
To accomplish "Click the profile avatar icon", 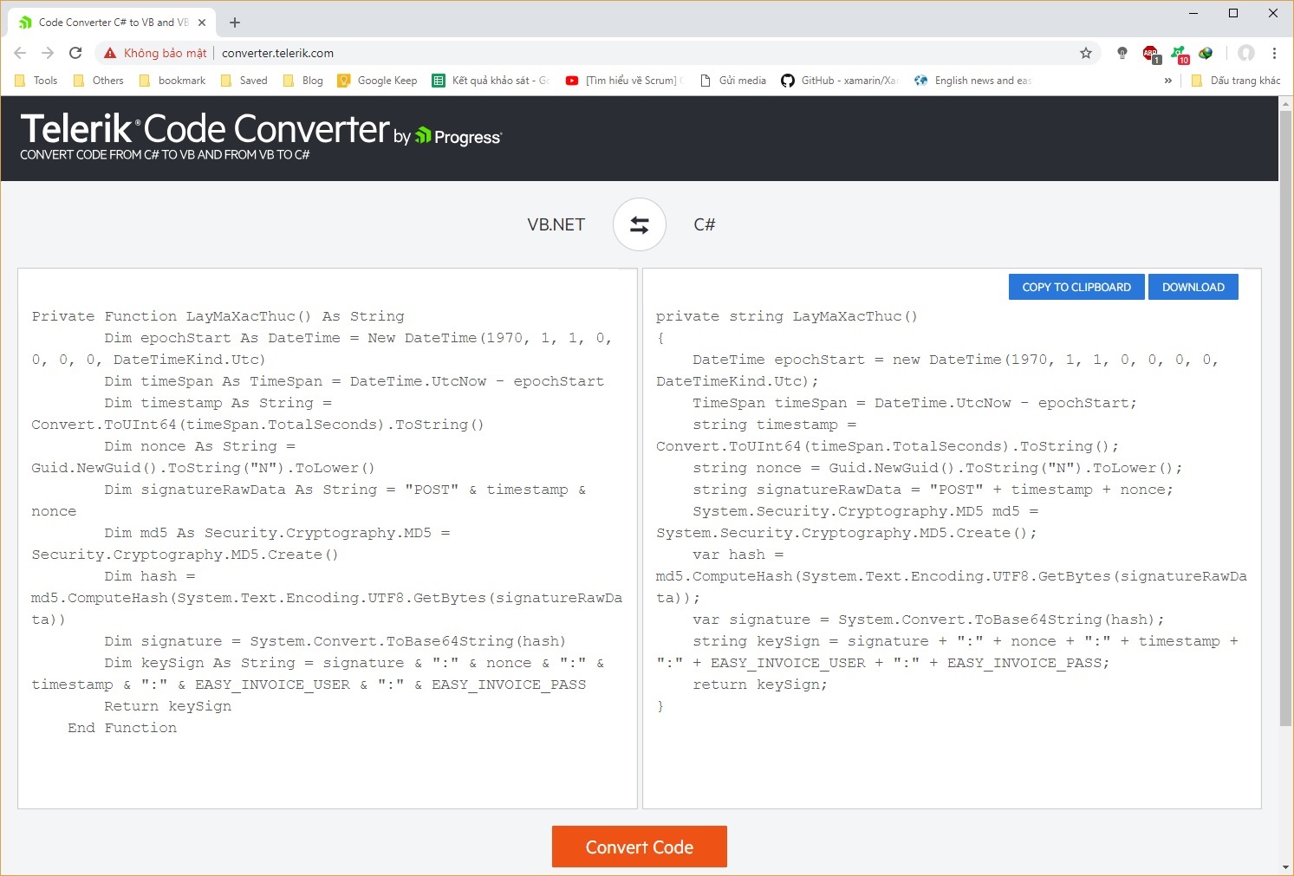I will 1245,53.
